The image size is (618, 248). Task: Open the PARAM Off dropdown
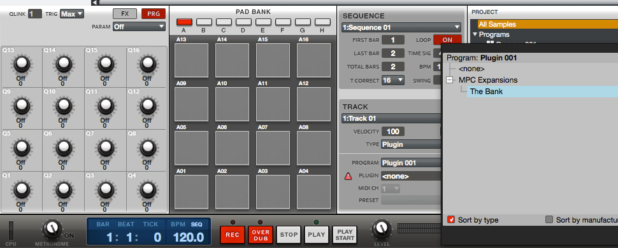click(139, 27)
